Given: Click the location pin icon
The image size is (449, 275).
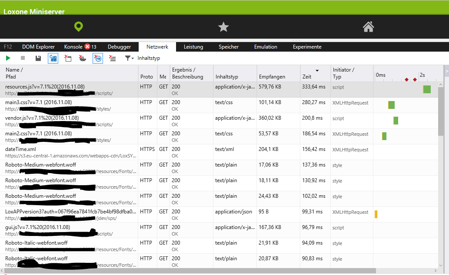Looking at the screenshot, I should click(x=78, y=27).
